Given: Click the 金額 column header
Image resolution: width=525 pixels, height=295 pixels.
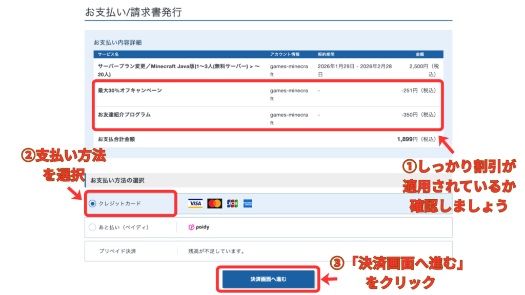Looking at the screenshot, I should click(419, 54).
